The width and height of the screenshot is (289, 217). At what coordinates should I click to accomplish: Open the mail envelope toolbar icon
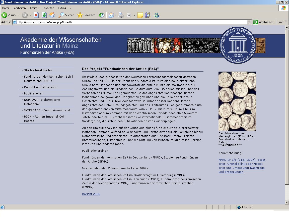coord(111,15)
